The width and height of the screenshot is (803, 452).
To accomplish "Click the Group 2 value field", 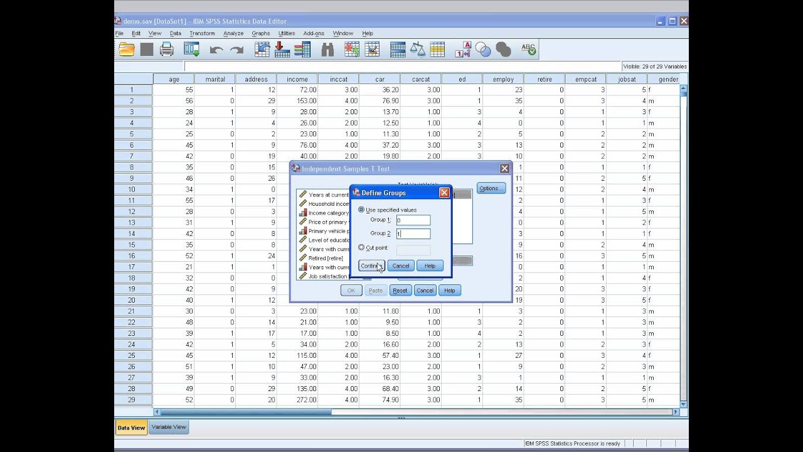I will [x=413, y=234].
